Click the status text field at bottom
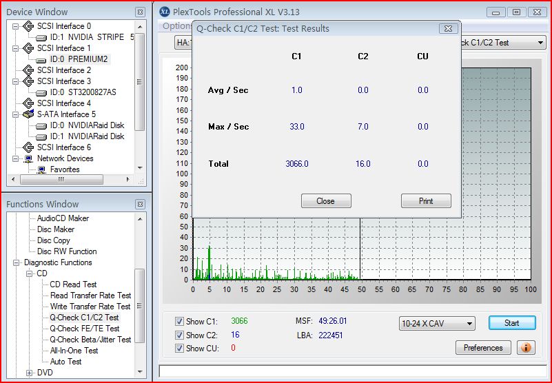 353,371
